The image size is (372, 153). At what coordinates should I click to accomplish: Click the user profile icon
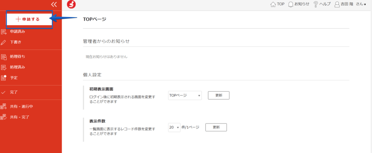pyautogui.click(x=337, y=4)
